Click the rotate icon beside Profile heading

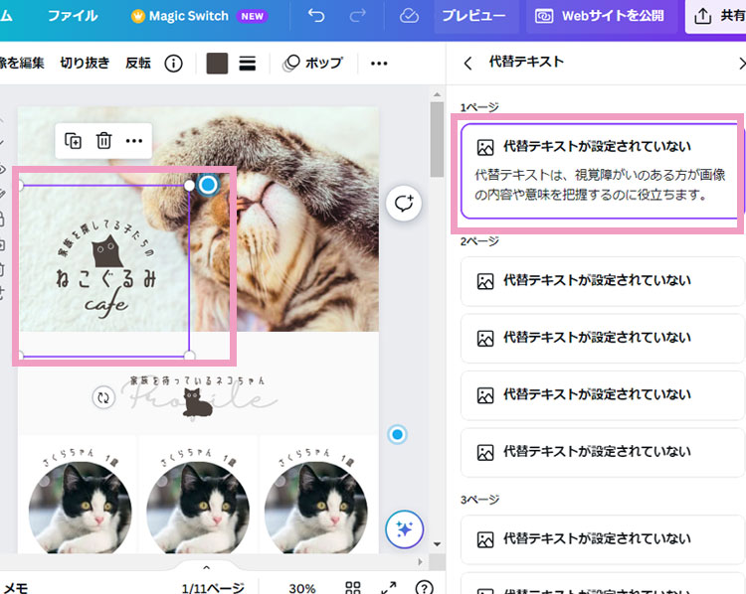coord(103,397)
